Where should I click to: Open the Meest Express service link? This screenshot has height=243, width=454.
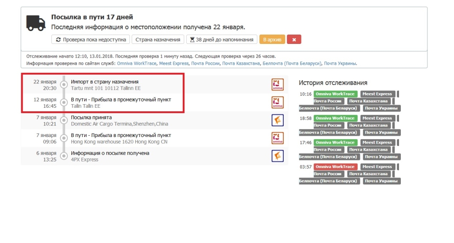[174, 63]
